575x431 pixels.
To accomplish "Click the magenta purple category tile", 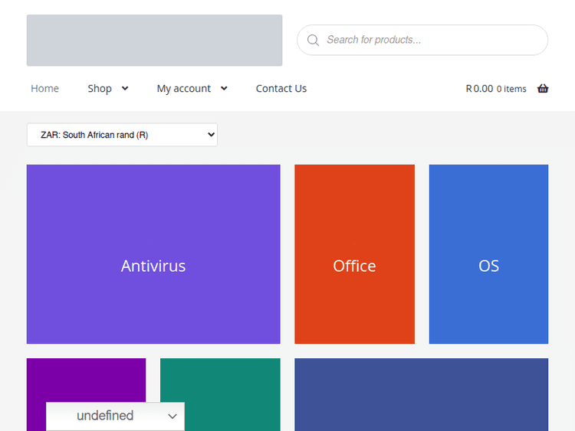I will click(x=86, y=379).
